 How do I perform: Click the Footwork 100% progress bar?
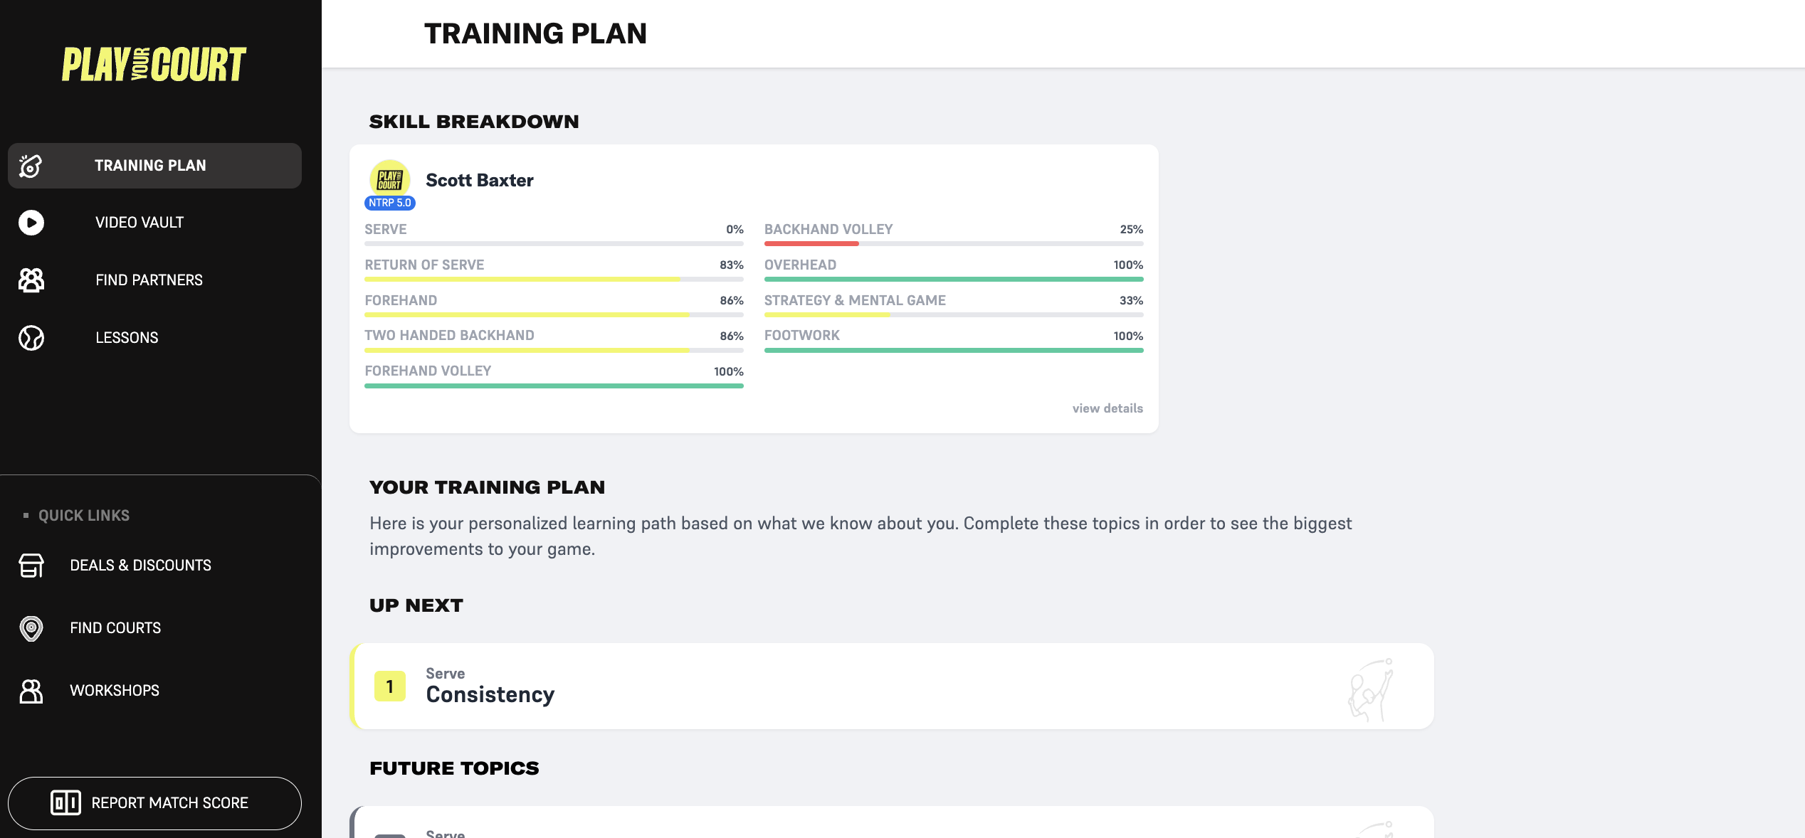(x=954, y=350)
